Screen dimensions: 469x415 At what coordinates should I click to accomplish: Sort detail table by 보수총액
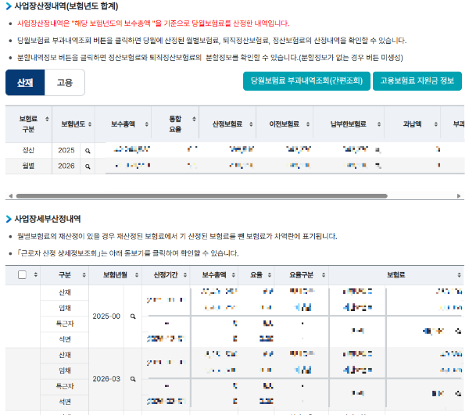tap(233, 275)
